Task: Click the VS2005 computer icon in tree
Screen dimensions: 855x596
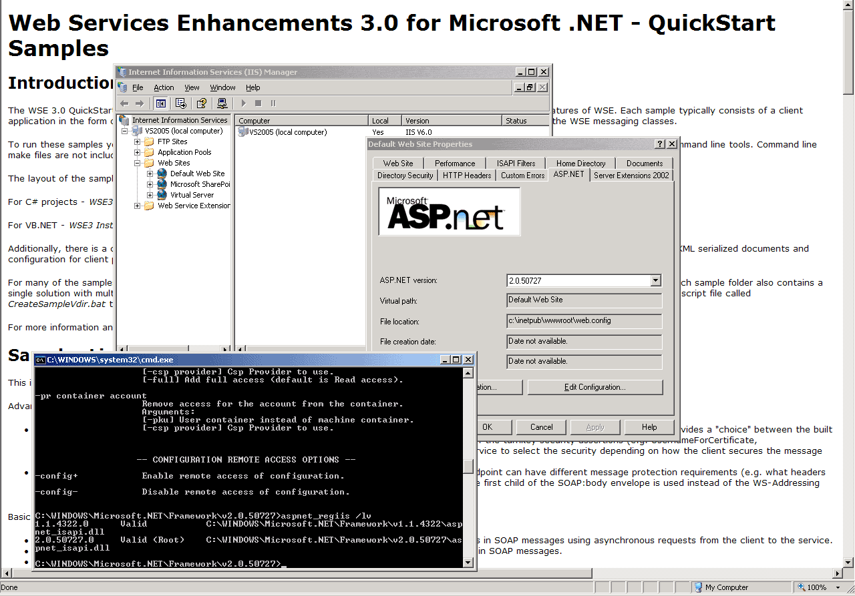Action: coord(137,131)
